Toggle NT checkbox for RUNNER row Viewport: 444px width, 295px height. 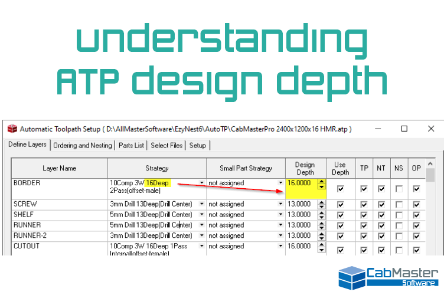click(381, 226)
